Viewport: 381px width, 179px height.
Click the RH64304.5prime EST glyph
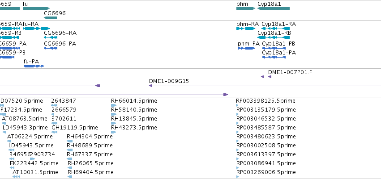click(69, 141)
